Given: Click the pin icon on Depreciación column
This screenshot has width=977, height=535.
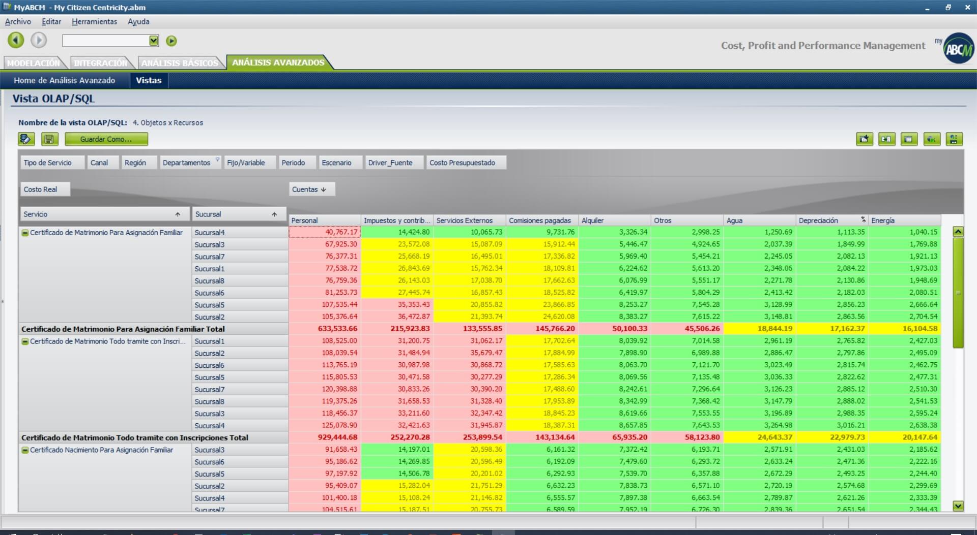Looking at the screenshot, I should (863, 219).
